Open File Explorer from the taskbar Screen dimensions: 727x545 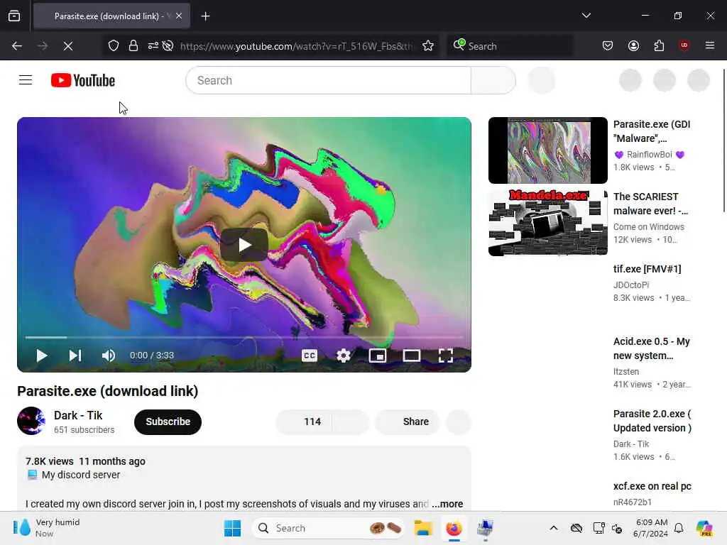click(x=423, y=528)
